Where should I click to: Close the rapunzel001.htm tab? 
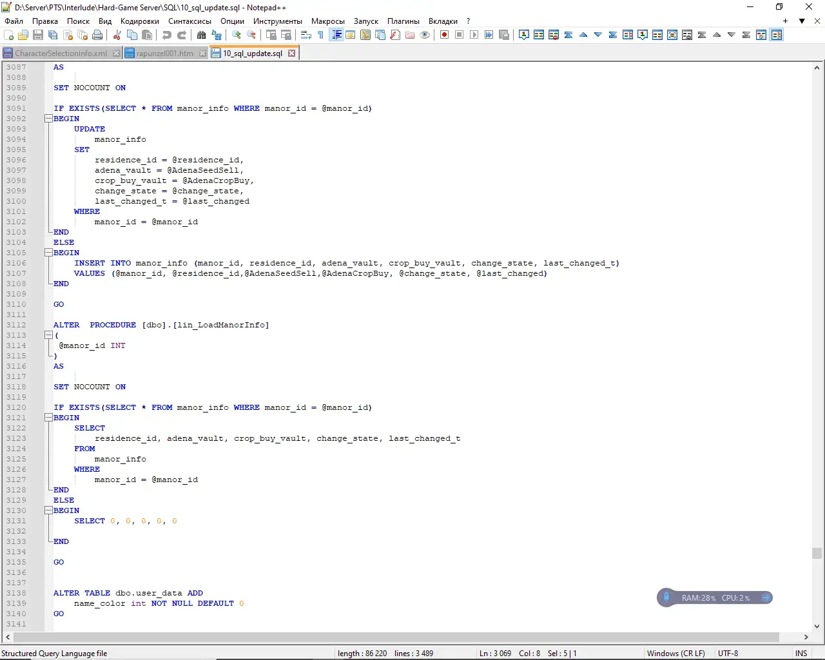[x=203, y=53]
